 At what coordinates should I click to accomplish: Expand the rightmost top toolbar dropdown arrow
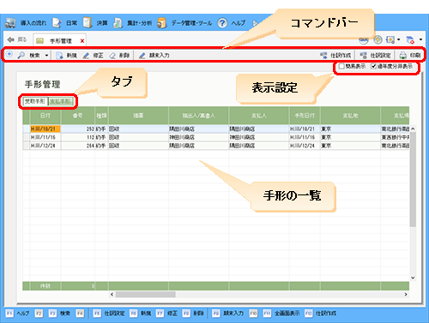[420, 39]
